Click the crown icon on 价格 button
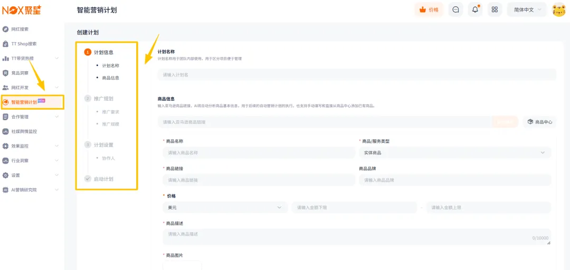The height and width of the screenshot is (270, 570). tap(422, 10)
